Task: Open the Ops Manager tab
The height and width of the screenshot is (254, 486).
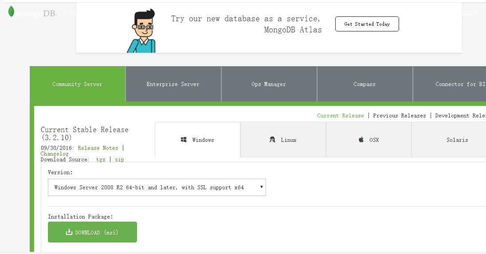Action: coord(269,84)
